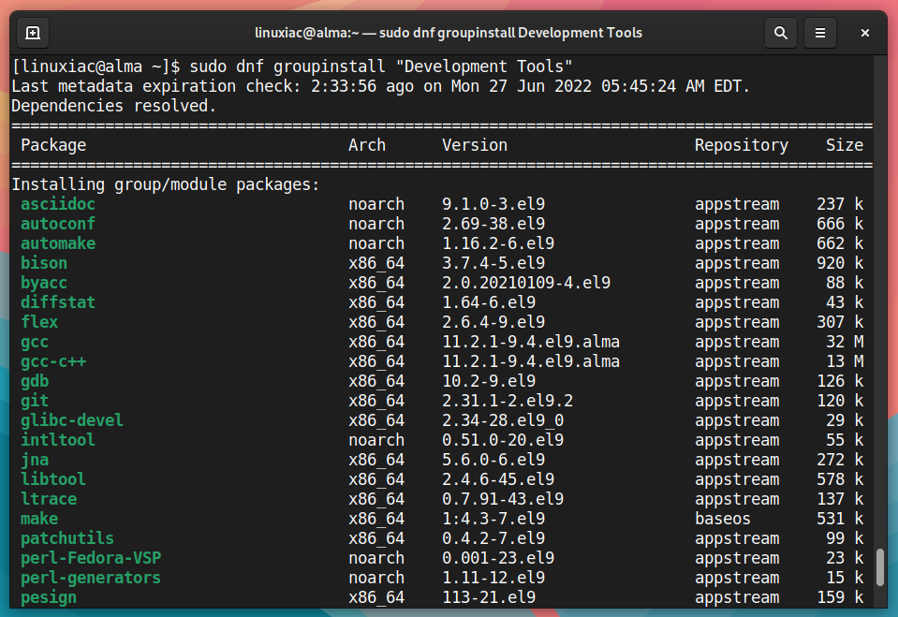Click the glibc-devel package name
898x617 pixels.
[71, 420]
